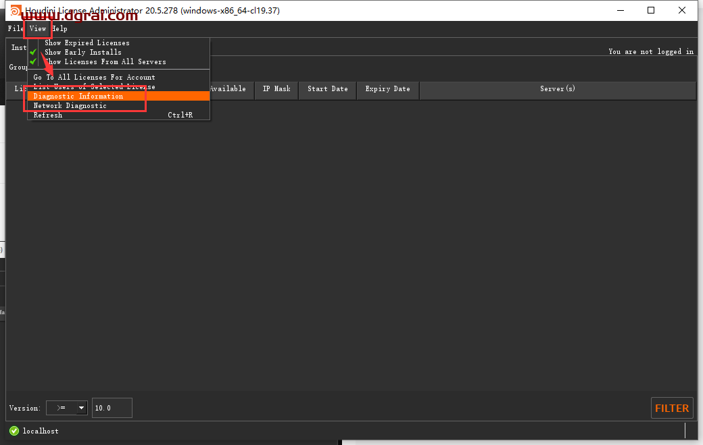Open Diagnostic Information from View menu
This screenshot has height=445, width=703.
(119, 97)
